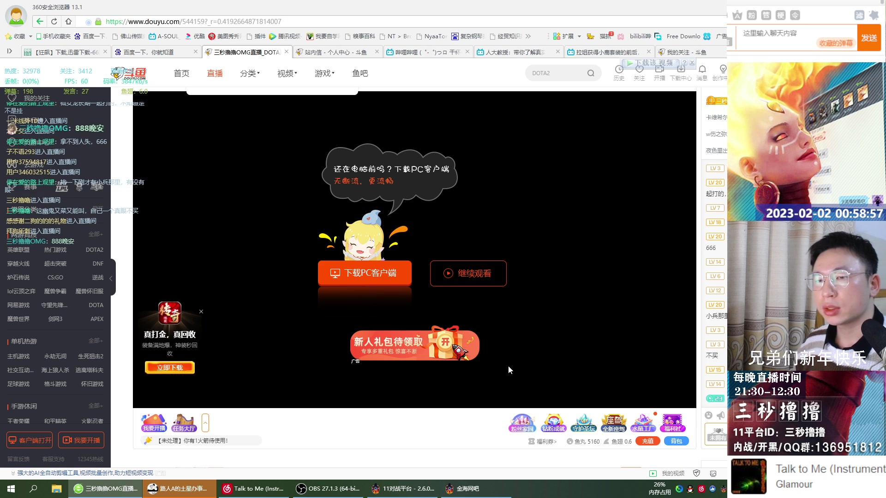Open the 守护圣坛 icon
This screenshot has height=498, width=886.
[583, 422]
